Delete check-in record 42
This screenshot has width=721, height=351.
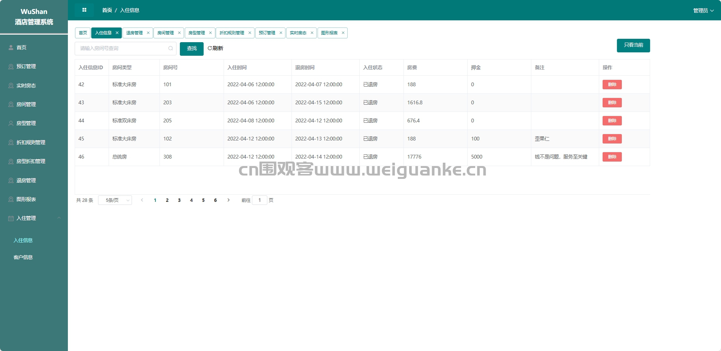[x=612, y=84]
